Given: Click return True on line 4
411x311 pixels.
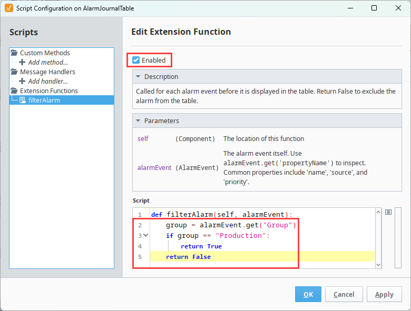Looking at the screenshot, I should pyautogui.click(x=201, y=246).
